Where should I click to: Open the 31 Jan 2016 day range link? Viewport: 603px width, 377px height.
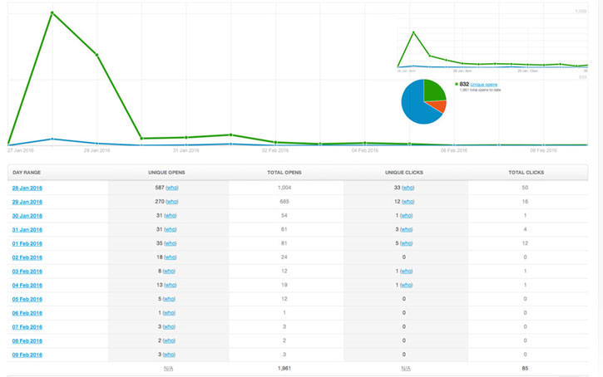click(27, 229)
